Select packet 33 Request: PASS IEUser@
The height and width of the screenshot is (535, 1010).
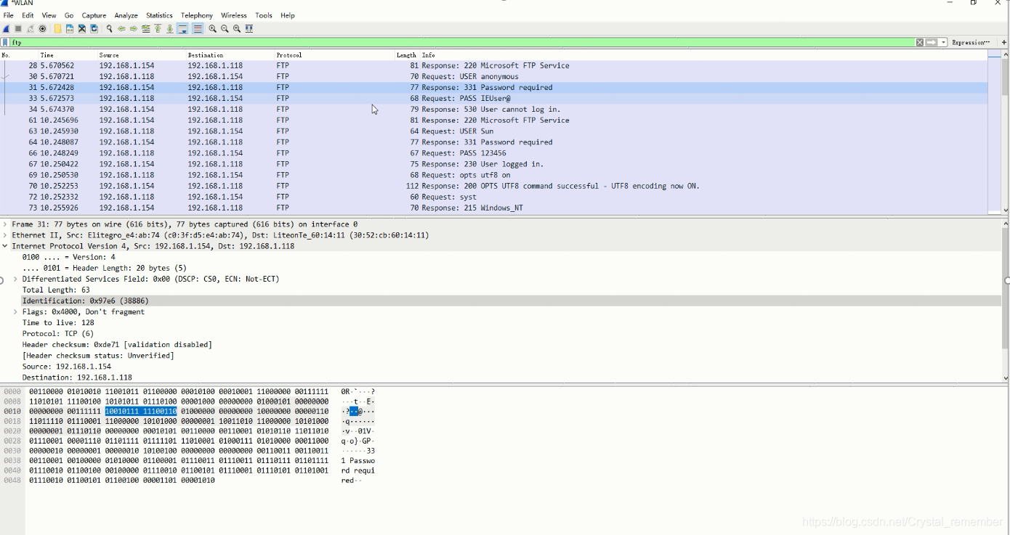(494, 98)
